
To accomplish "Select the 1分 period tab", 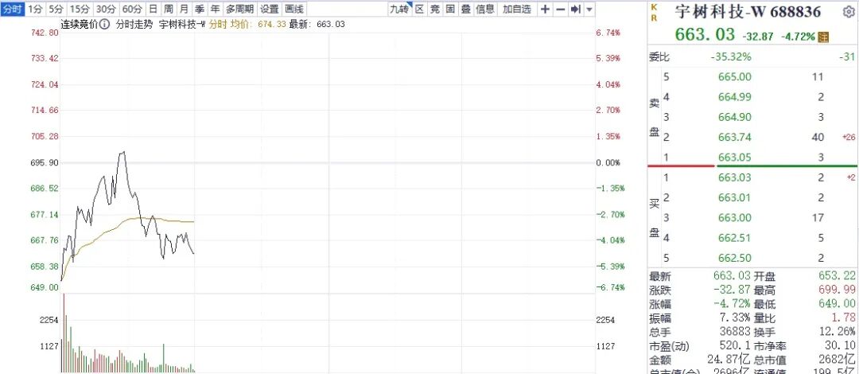I will pyautogui.click(x=35, y=9).
